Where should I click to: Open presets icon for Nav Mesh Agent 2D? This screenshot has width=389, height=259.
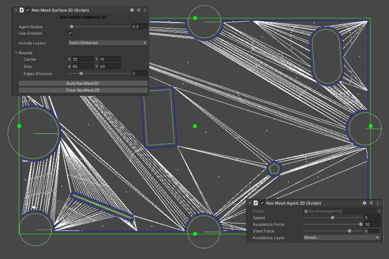[x=371, y=203]
